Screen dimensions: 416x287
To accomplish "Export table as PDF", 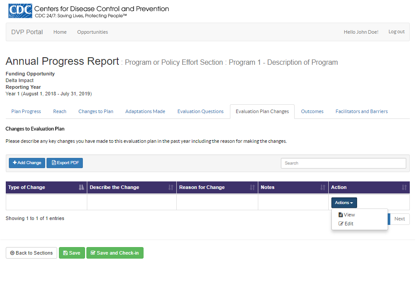I will tap(65, 163).
